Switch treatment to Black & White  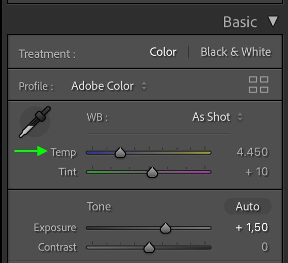(x=236, y=52)
